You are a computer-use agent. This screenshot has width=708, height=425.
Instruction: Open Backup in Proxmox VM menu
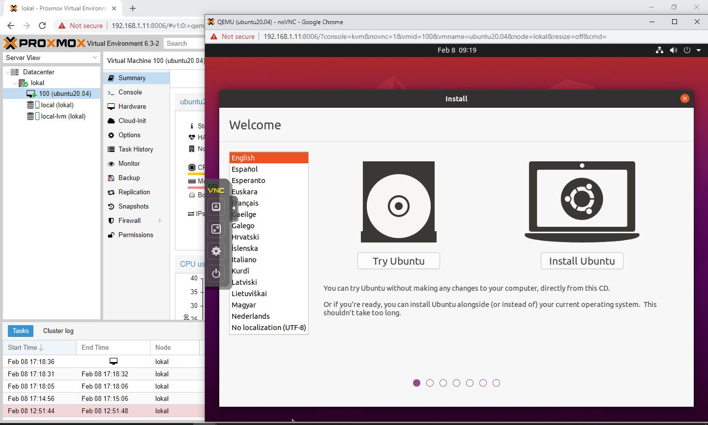(137, 178)
